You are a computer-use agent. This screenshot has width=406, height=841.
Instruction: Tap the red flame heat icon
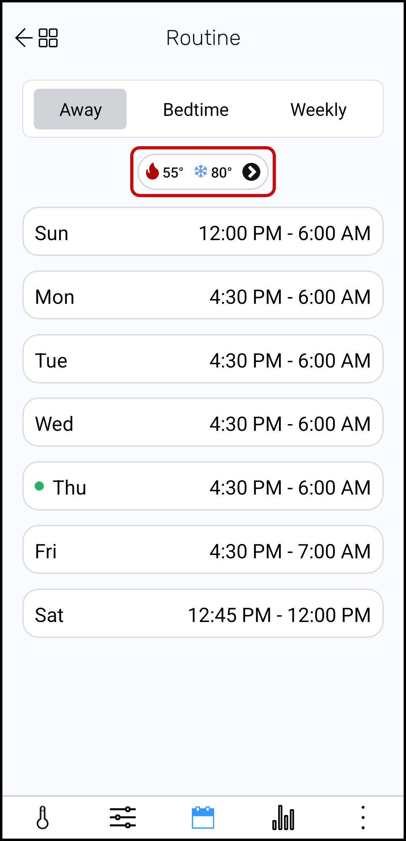[x=152, y=172]
